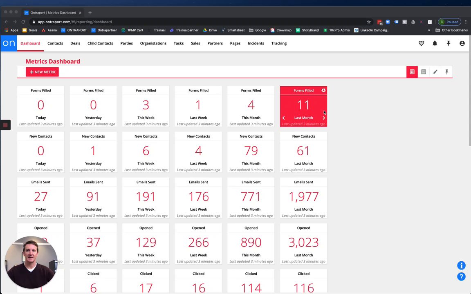This screenshot has width=471, height=294.
Task: Select Emails Sent This Week card 191
Action: 146,198
